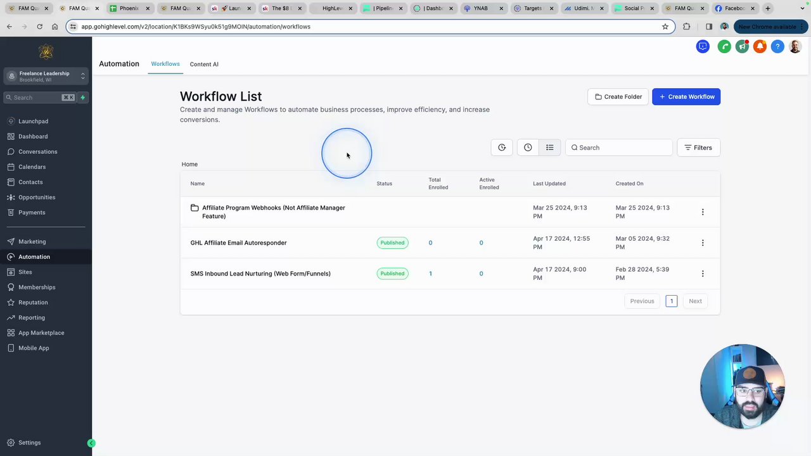
Task: Click the Create Workflow button
Action: [686, 96]
